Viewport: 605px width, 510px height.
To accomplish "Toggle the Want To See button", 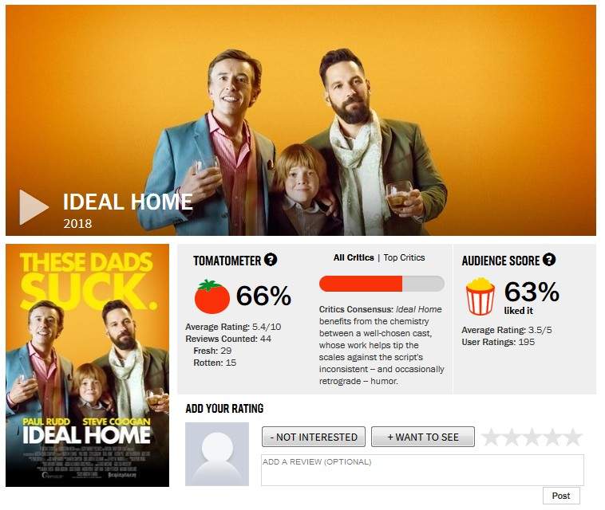I will (423, 437).
